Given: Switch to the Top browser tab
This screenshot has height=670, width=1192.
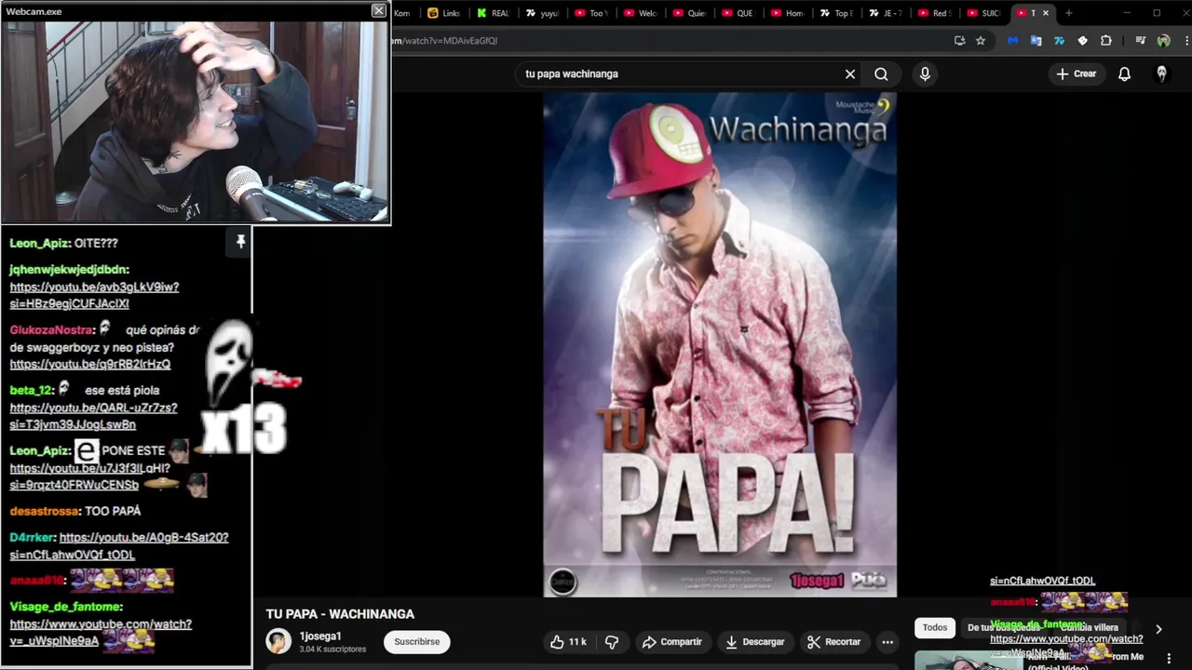Looking at the screenshot, I should tap(836, 13).
